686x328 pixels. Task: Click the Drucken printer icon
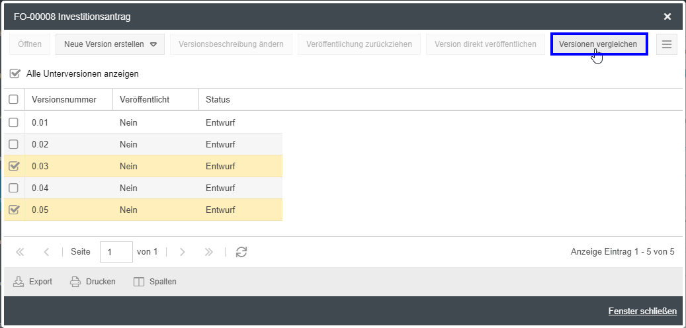point(75,282)
